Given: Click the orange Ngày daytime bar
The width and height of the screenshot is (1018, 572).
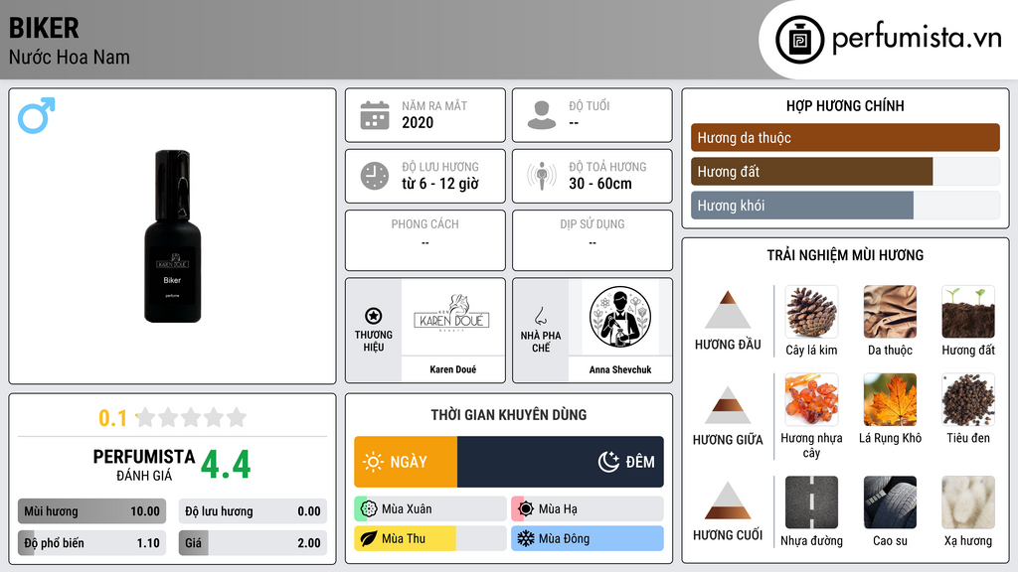Looking at the screenshot, I should (406, 462).
